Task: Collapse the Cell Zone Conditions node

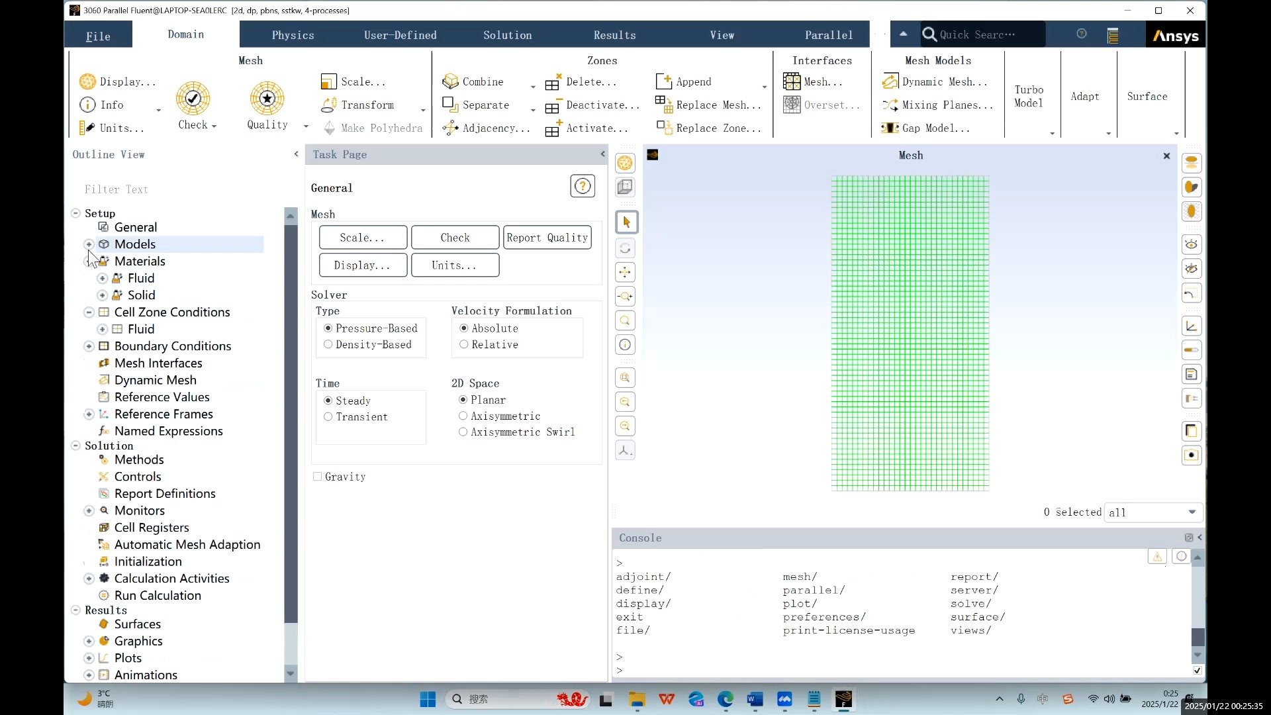Action: click(89, 312)
